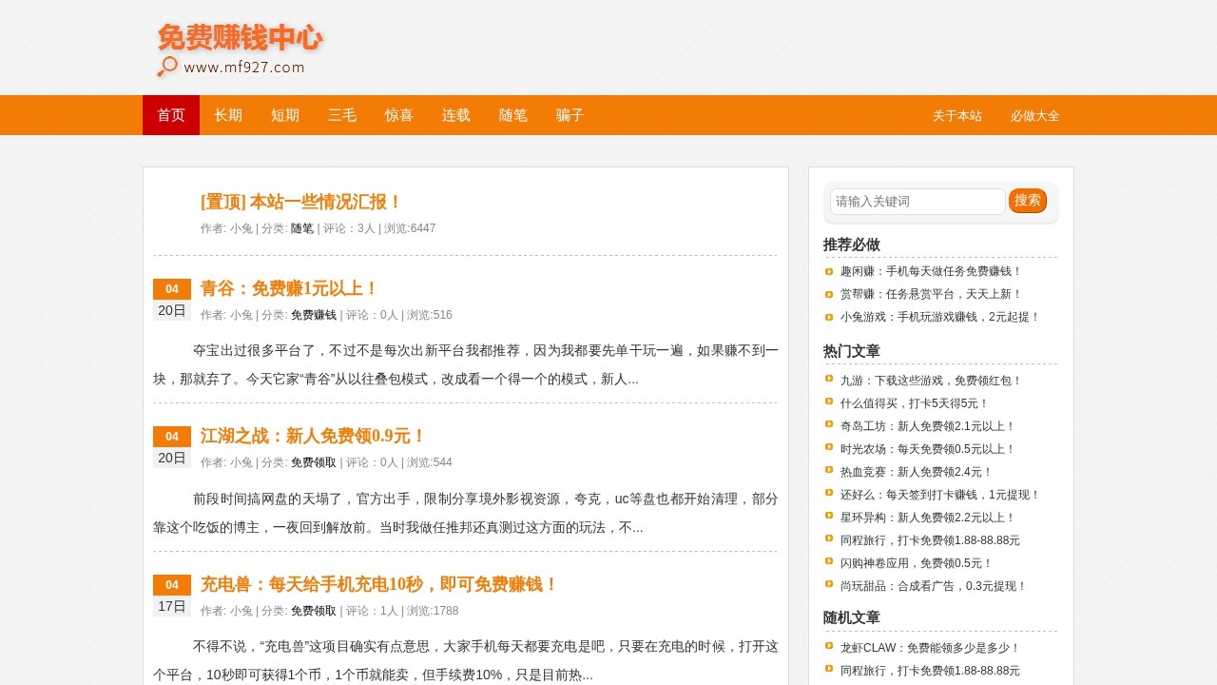Viewport: 1217px width, 685px height.
Task: Click the arrow icon next to 小兔游戏
Action: pyautogui.click(x=827, y=317)
